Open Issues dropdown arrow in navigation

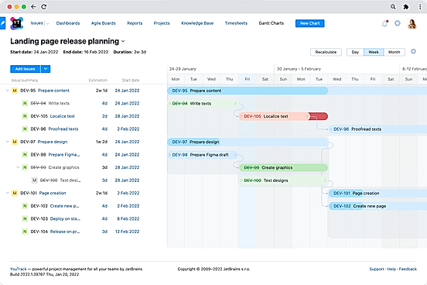pos(48,24)
